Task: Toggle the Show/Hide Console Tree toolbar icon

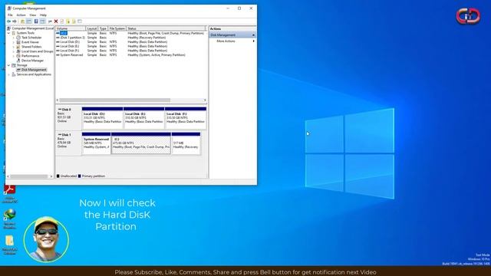Action: click(29, 21)
